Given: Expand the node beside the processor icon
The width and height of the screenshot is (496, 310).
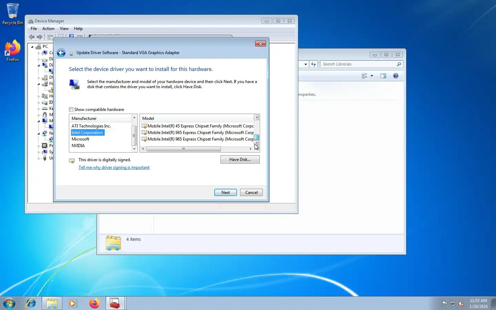Looking at the screenshot, I should coord(39,146).
